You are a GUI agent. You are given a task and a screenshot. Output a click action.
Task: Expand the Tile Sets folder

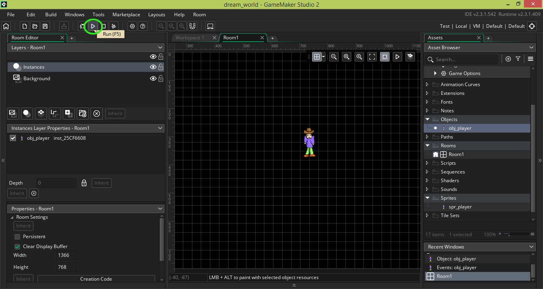click(427, 216)
